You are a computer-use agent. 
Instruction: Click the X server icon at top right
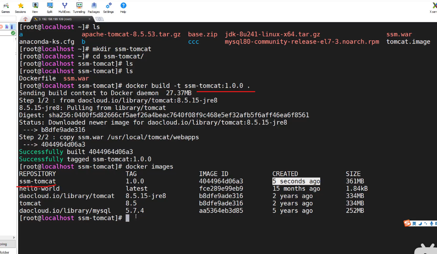(433, 6)
